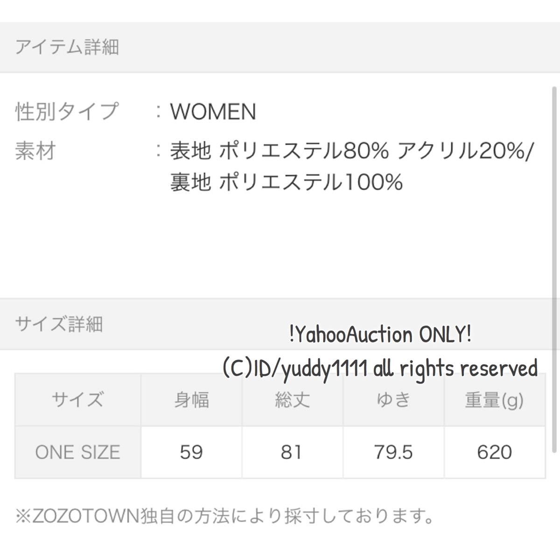Click the サイズ column header
This screenshot has width=560, height=560.
tap(77, 400)
